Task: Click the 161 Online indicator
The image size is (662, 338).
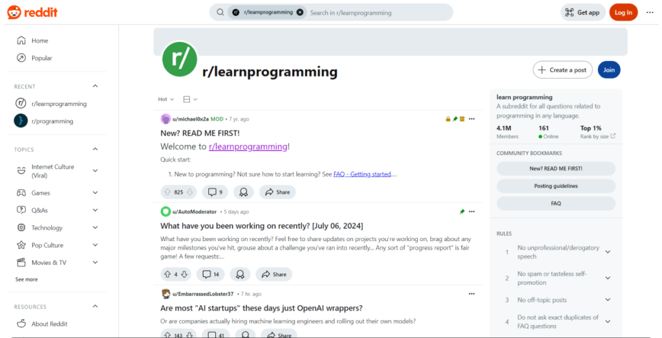Action: 548,132
